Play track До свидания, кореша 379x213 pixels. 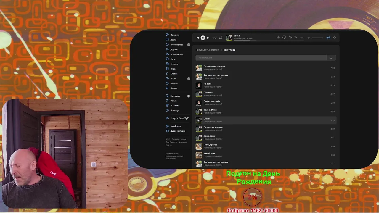tap(214, 66)
